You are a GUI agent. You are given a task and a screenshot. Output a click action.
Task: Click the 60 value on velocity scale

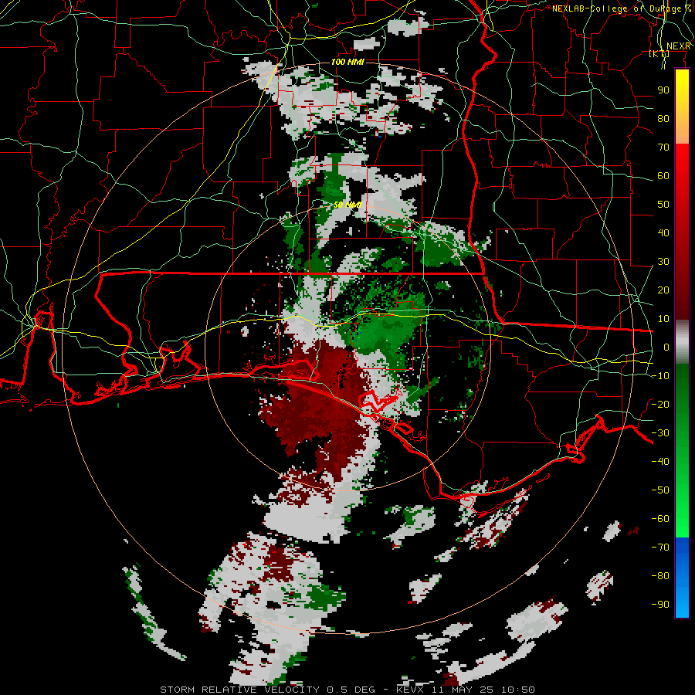(663, 175)
